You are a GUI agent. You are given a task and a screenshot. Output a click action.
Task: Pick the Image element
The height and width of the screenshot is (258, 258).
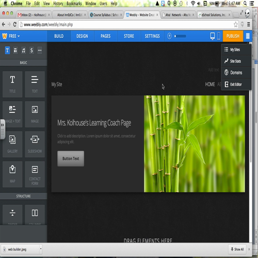pos(35,114)
